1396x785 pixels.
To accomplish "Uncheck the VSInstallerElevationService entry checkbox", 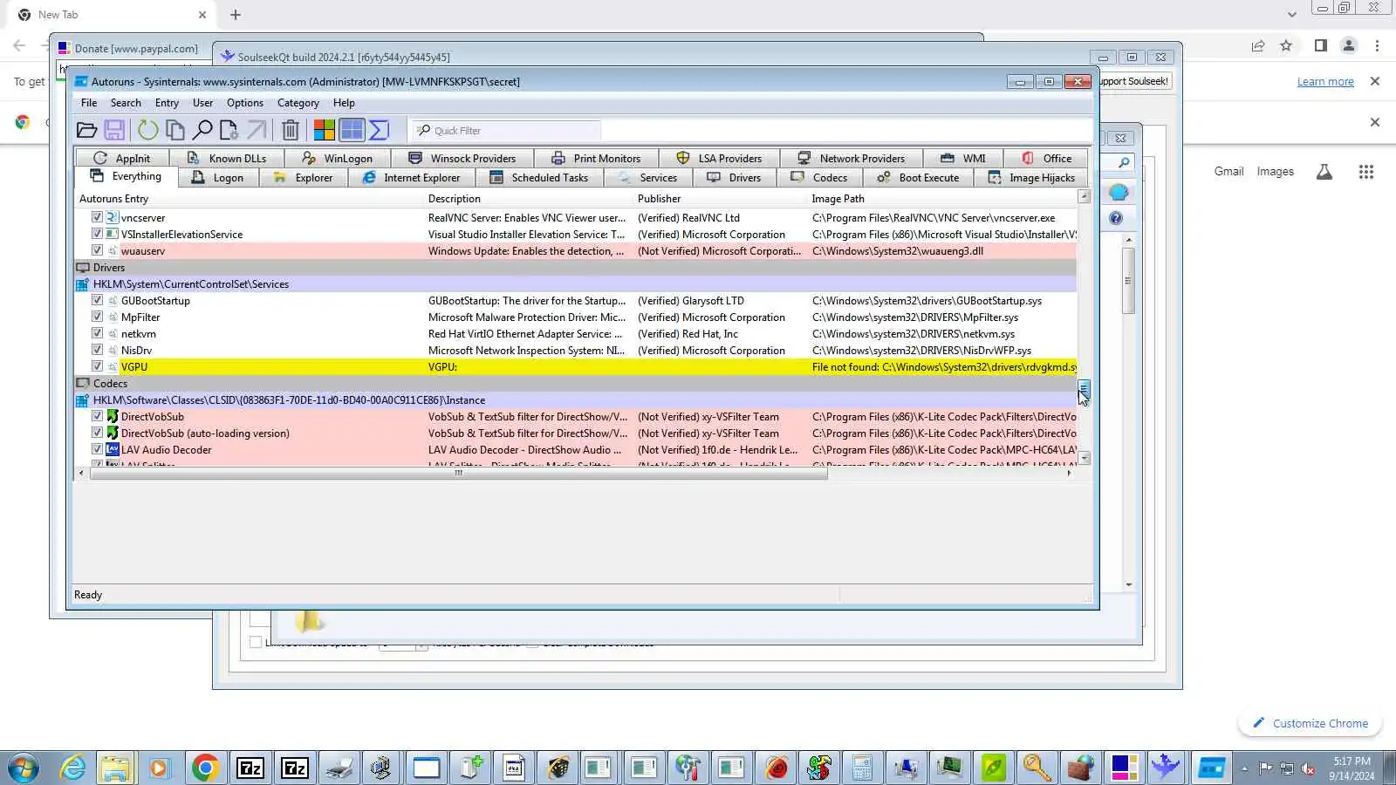I will point(97,234).
